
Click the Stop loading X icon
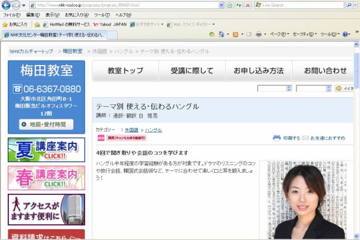click(x=248, y=5)
